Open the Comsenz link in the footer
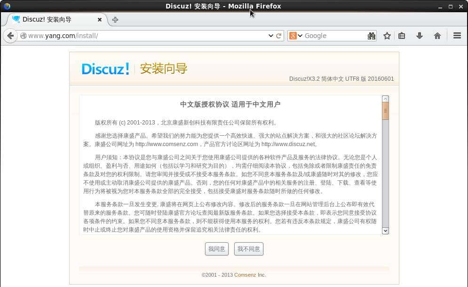468x287 pixels. [246, 275]
